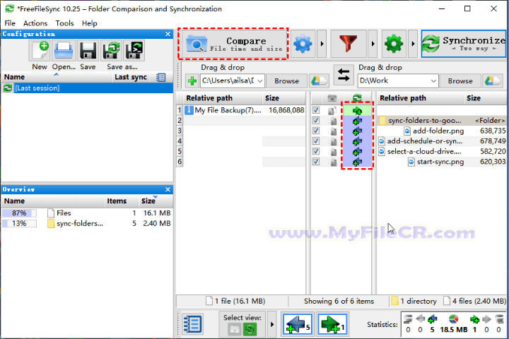
Task: Click the New configuration icon
Action: point(40,51)
